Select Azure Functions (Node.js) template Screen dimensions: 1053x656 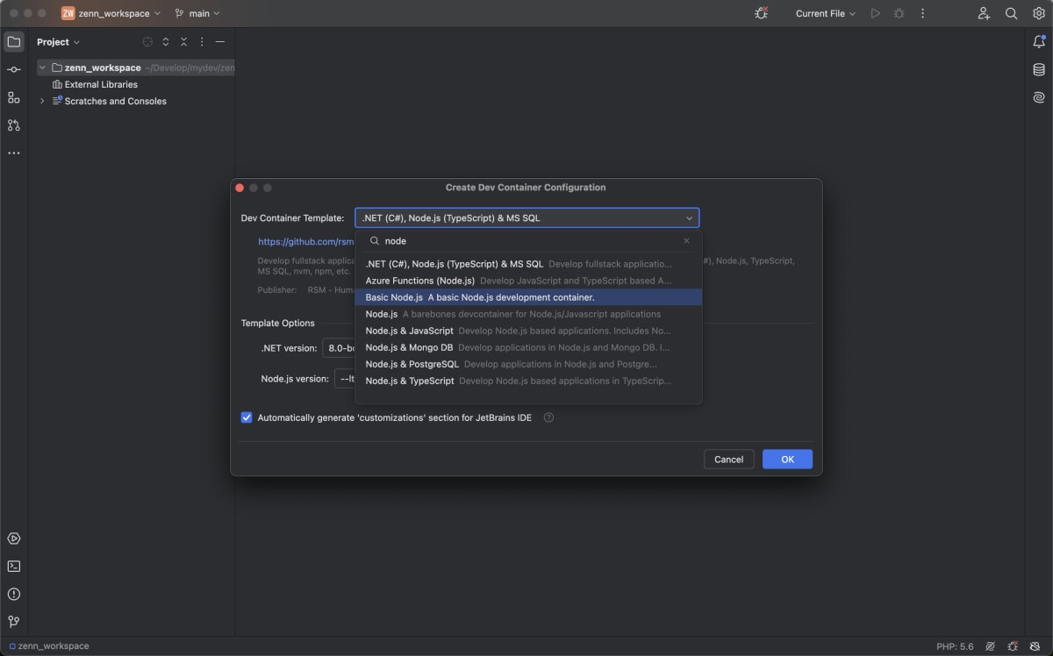[x=528, y=281]
